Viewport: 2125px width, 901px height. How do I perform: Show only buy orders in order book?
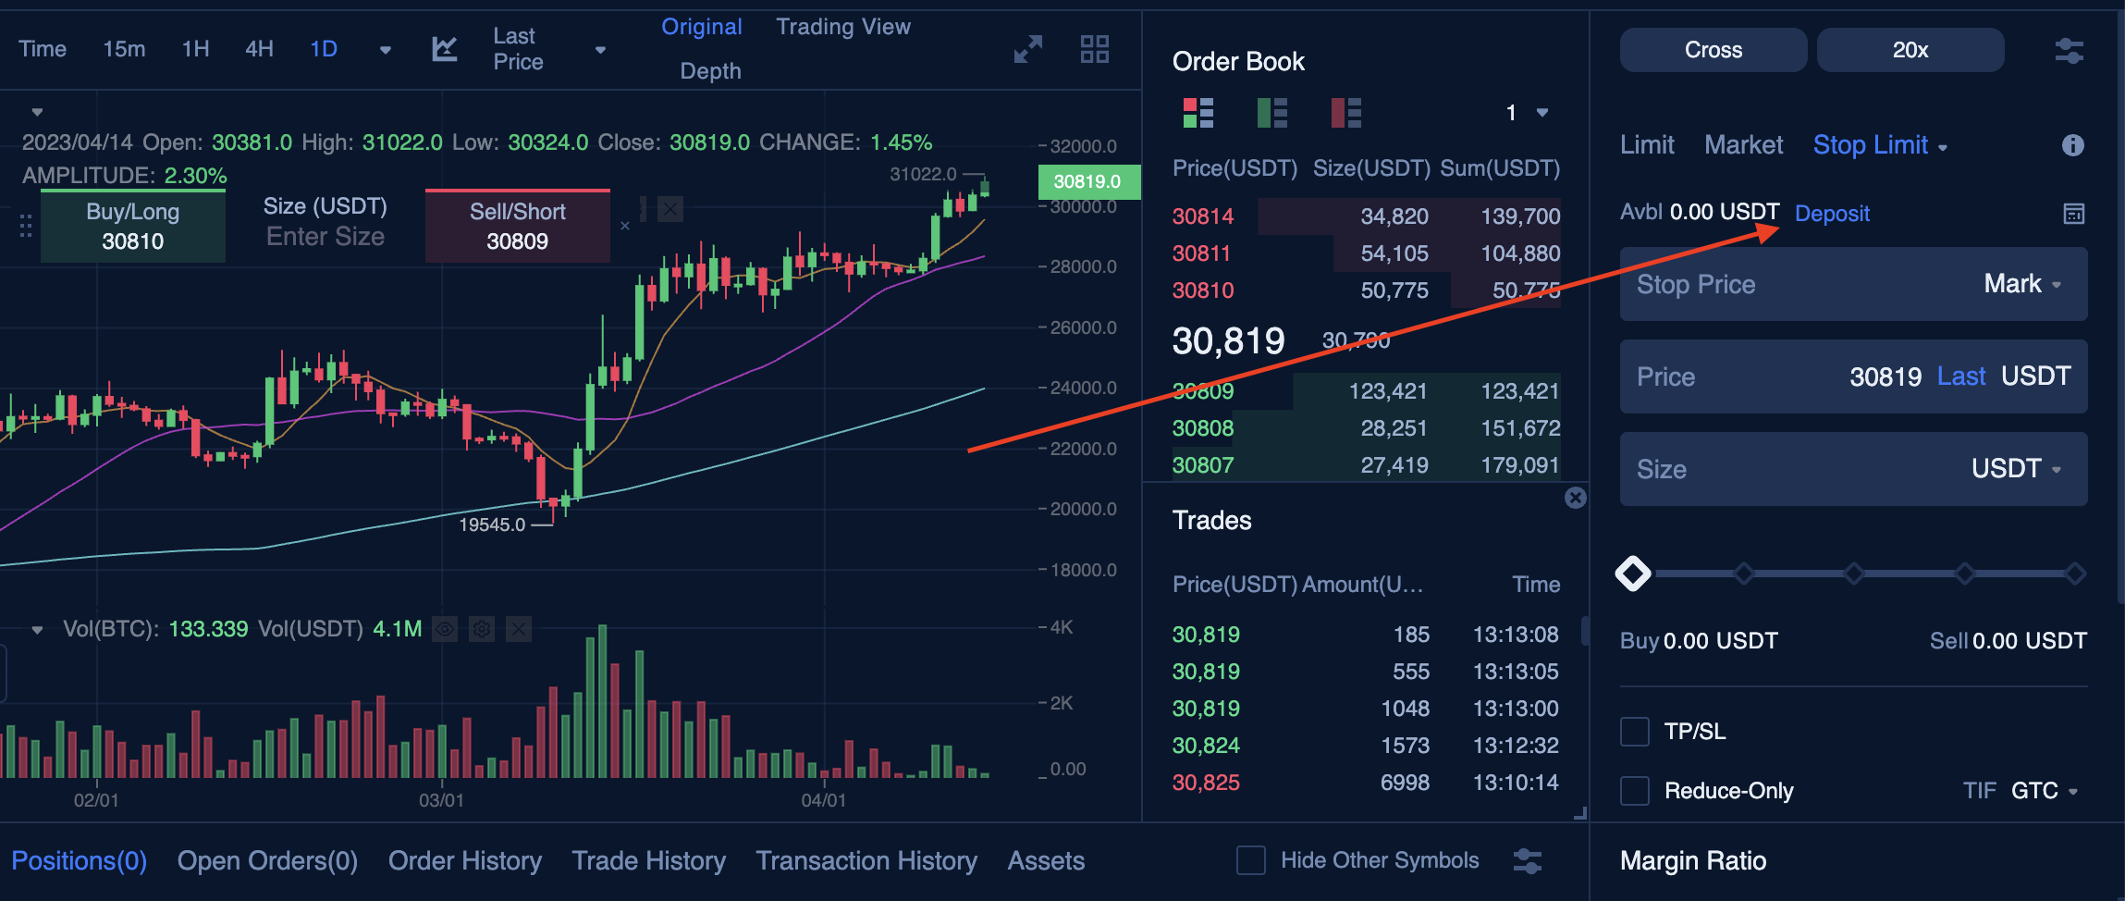[x=1272, y=113]
